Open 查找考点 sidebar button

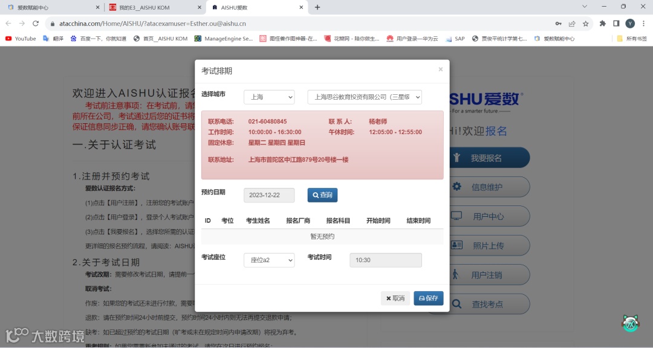click(486, 304)
